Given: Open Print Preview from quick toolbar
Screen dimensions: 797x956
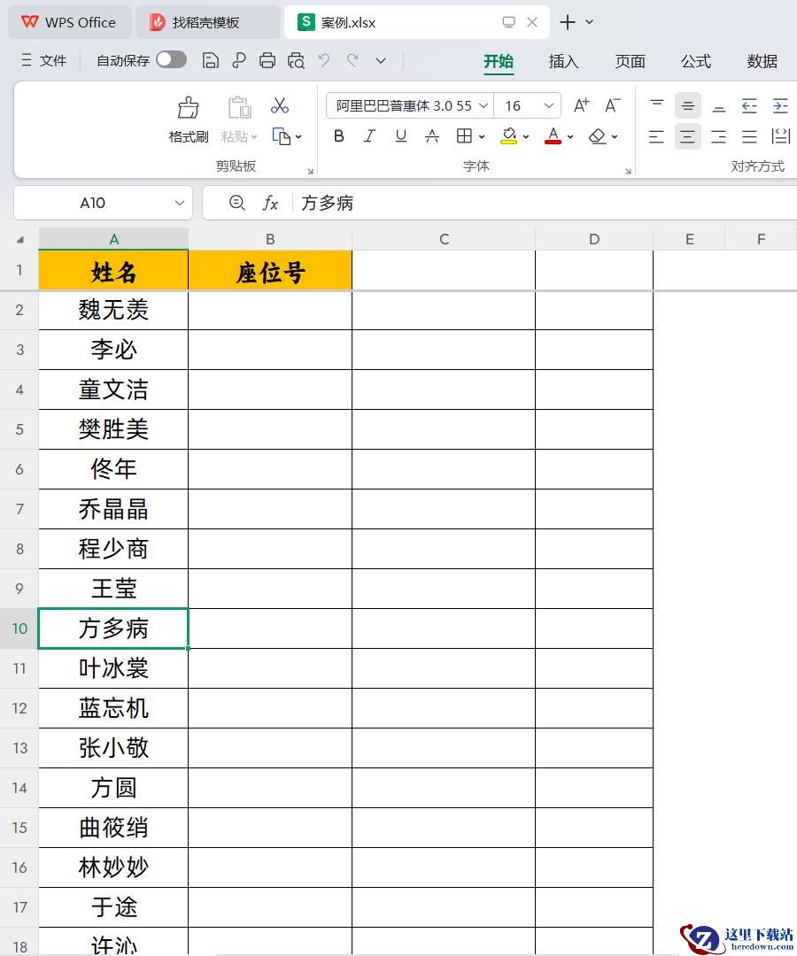Looking at the screenshot, I should pos(296,60).
